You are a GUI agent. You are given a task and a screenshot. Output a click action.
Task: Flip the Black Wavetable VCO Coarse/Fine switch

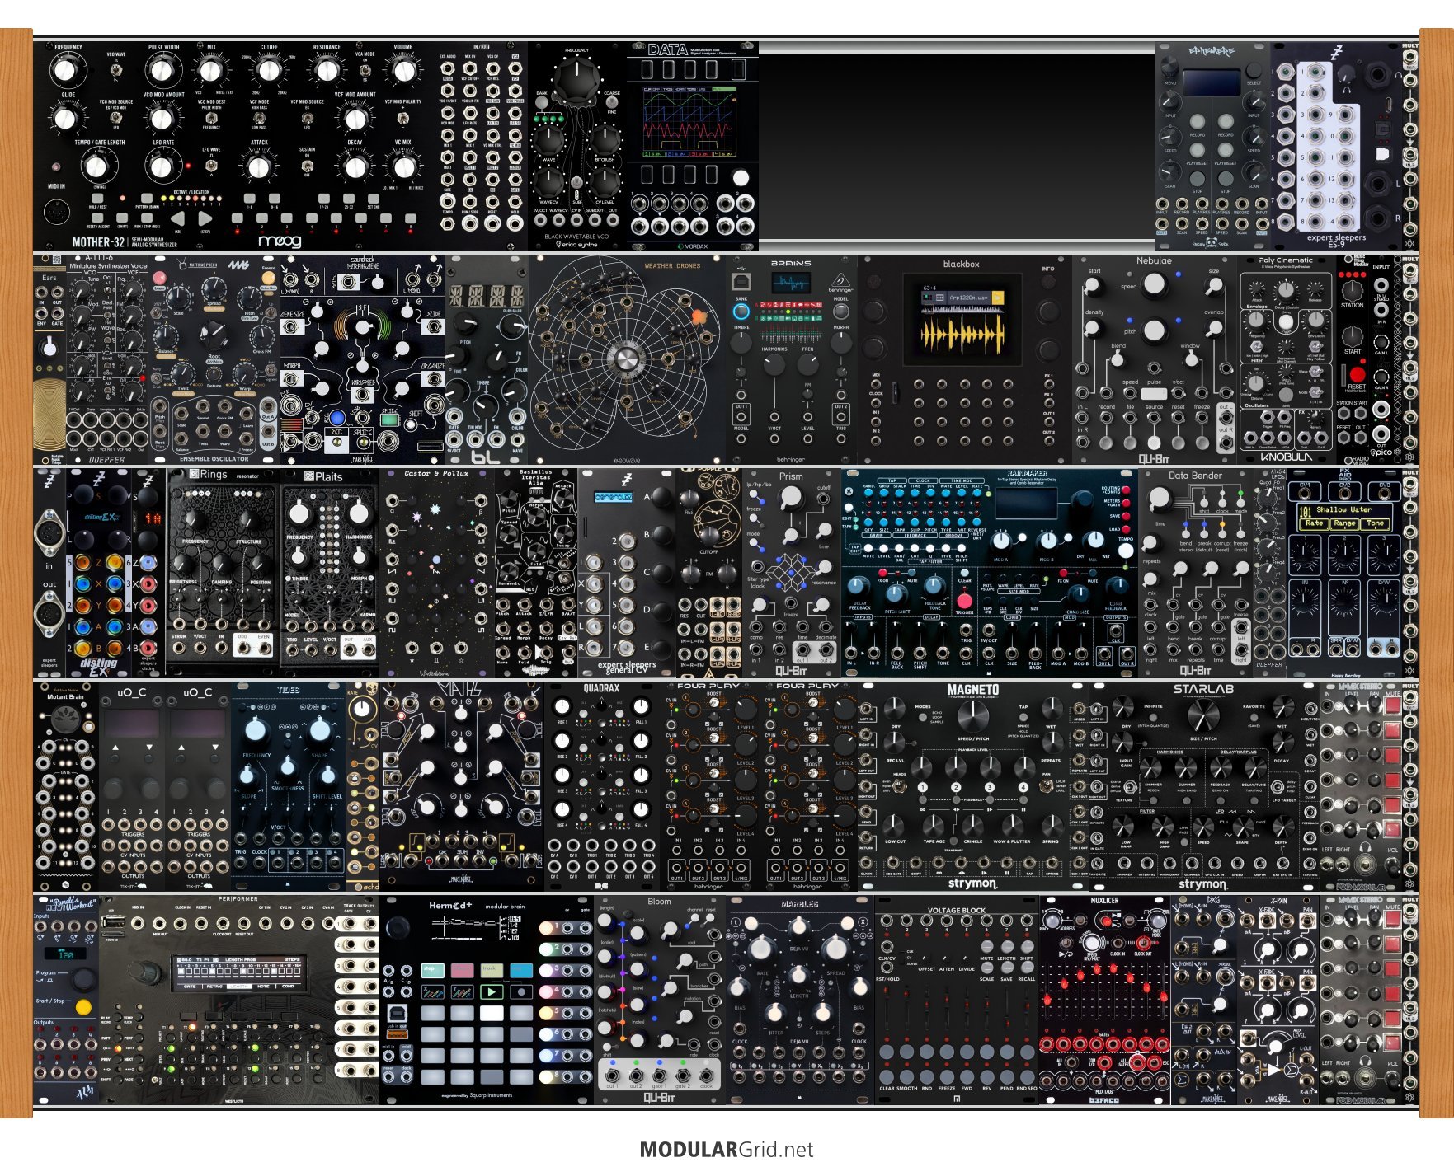[612, 102]
